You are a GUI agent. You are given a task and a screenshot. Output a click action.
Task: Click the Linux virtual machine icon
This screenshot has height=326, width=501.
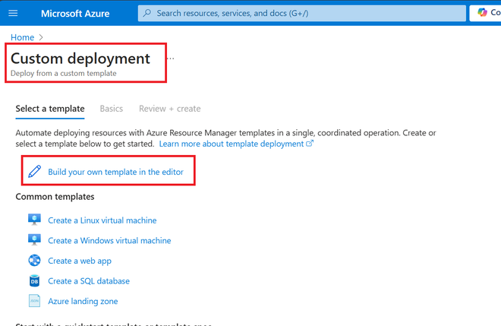coord(34,220)
